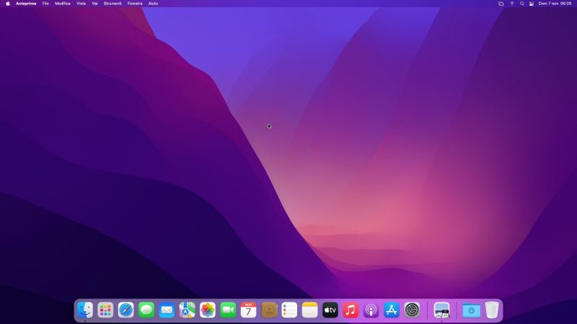
Task: Open the Modifica menu
Action: [x=63, y=4]
